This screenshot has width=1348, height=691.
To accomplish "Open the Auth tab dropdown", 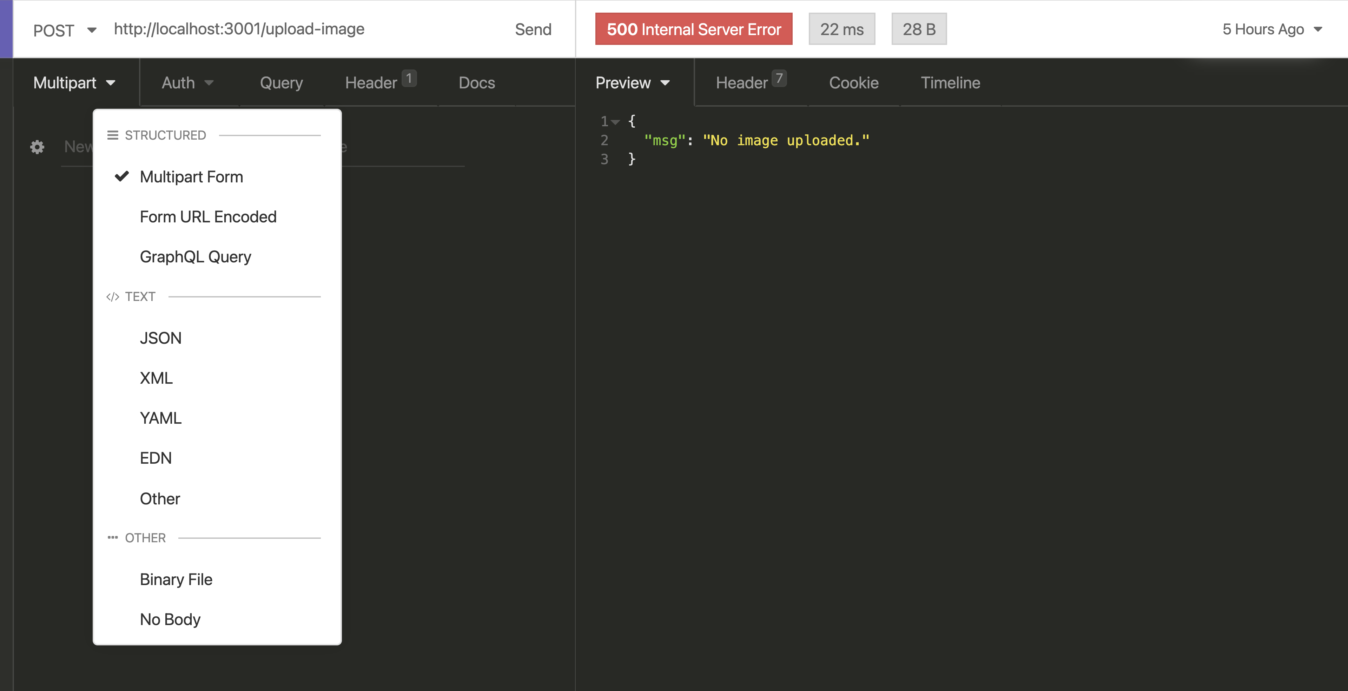I will point(187,82).
